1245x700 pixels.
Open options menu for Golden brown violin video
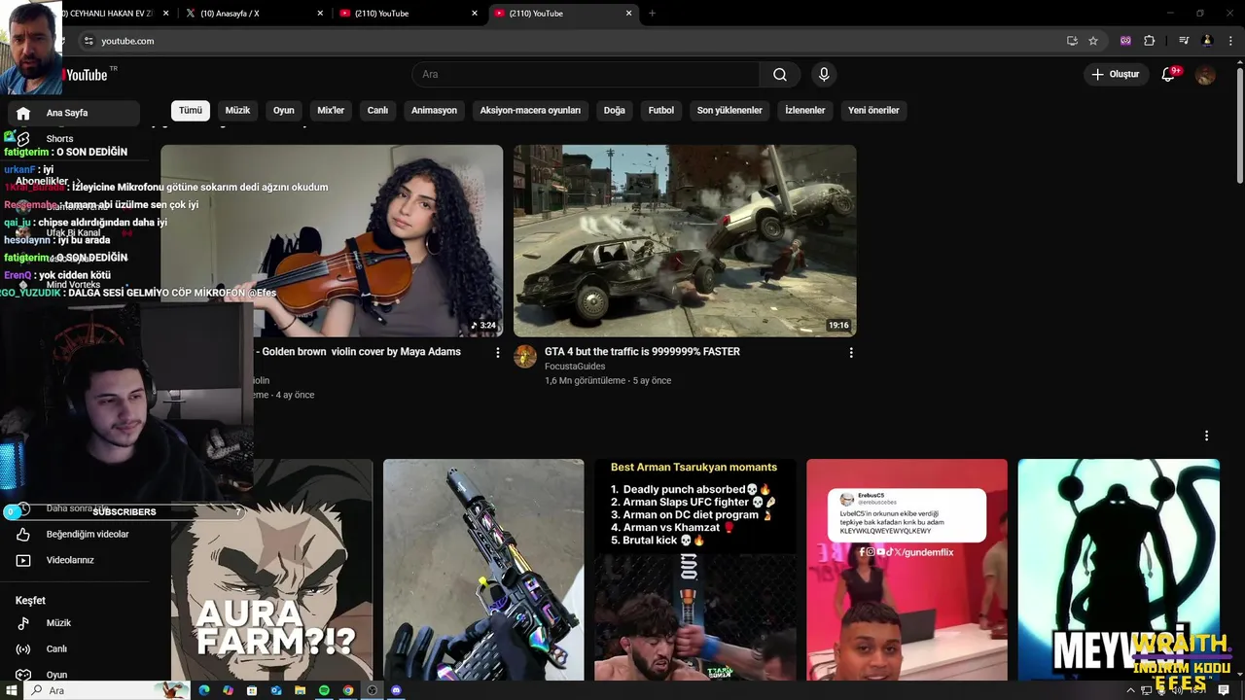(x=498, y=353)
